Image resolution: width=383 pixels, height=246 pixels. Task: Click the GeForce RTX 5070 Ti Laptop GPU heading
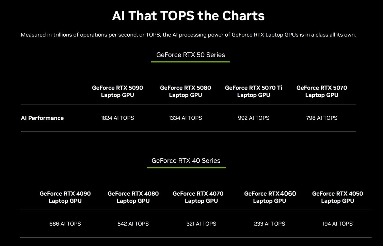coord(254,91)
